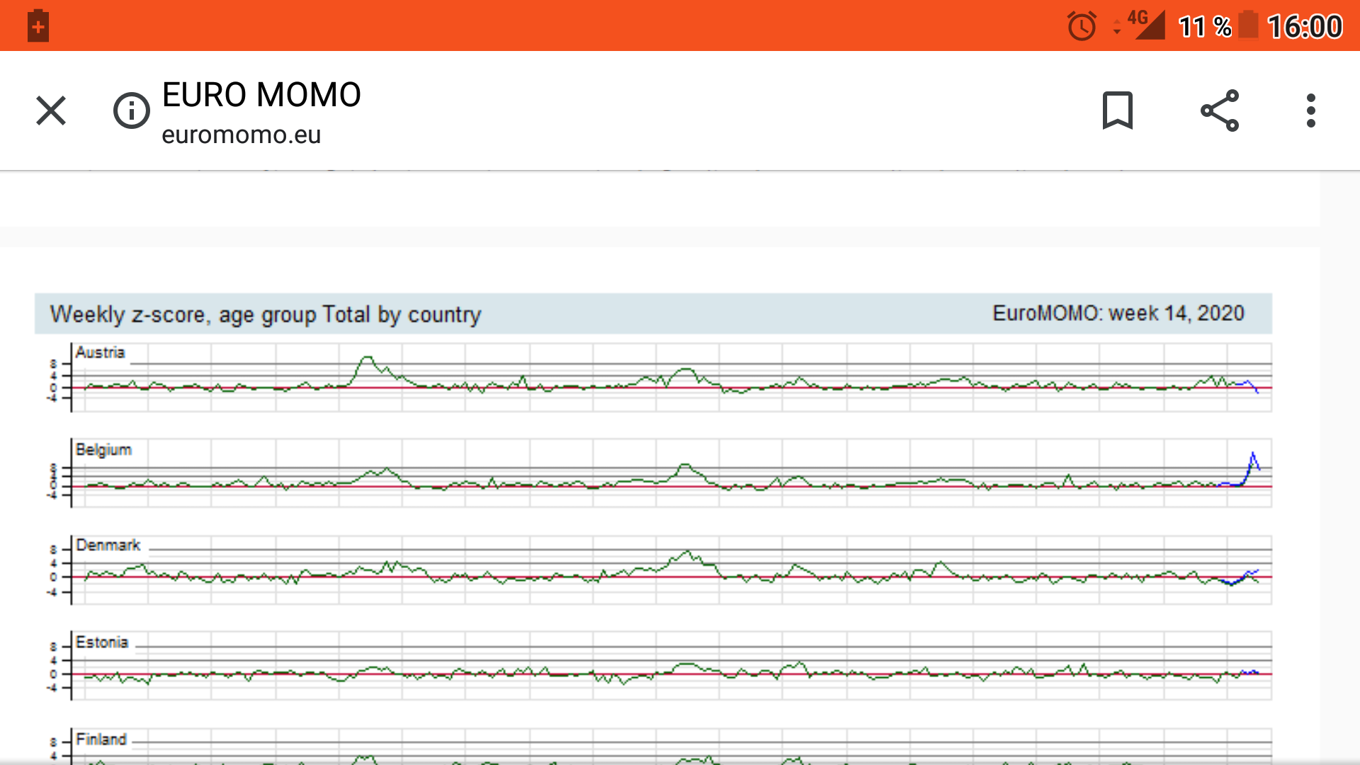Image resolution: width=1360 pixels, height=765 pixels.
Task: Tap the 16:00 status bar clock
Action: [1304, 27]
